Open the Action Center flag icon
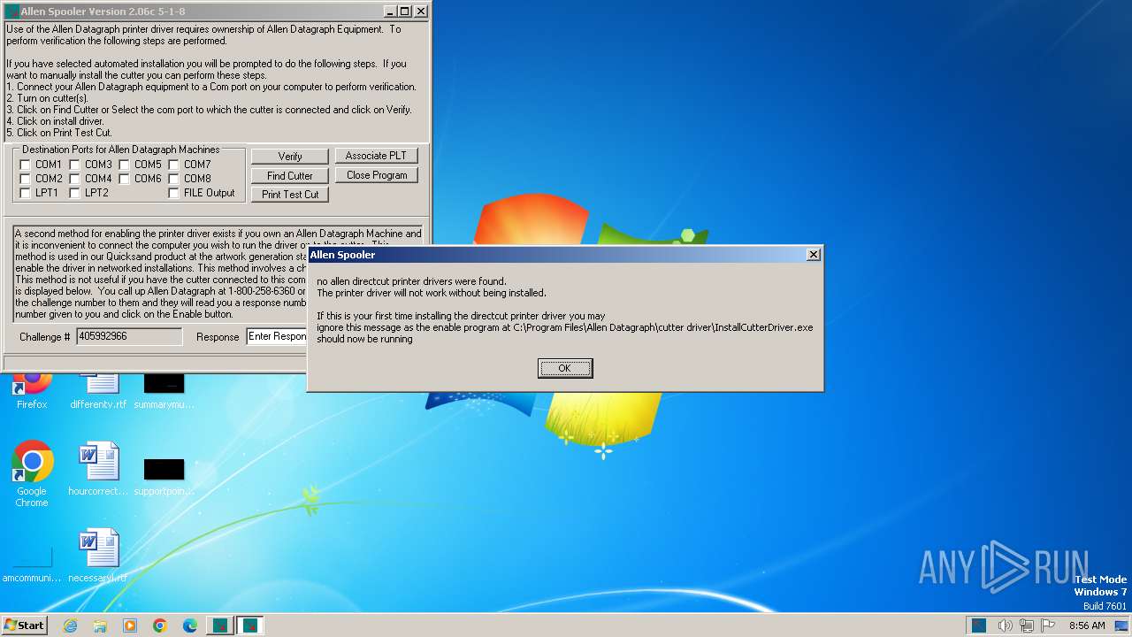Viewport: 1132px width, 637px height. [1048, 625]
